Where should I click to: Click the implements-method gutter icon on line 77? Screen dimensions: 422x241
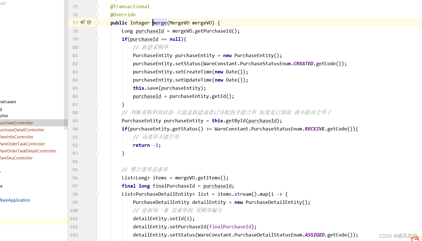[x=83, y=22]
